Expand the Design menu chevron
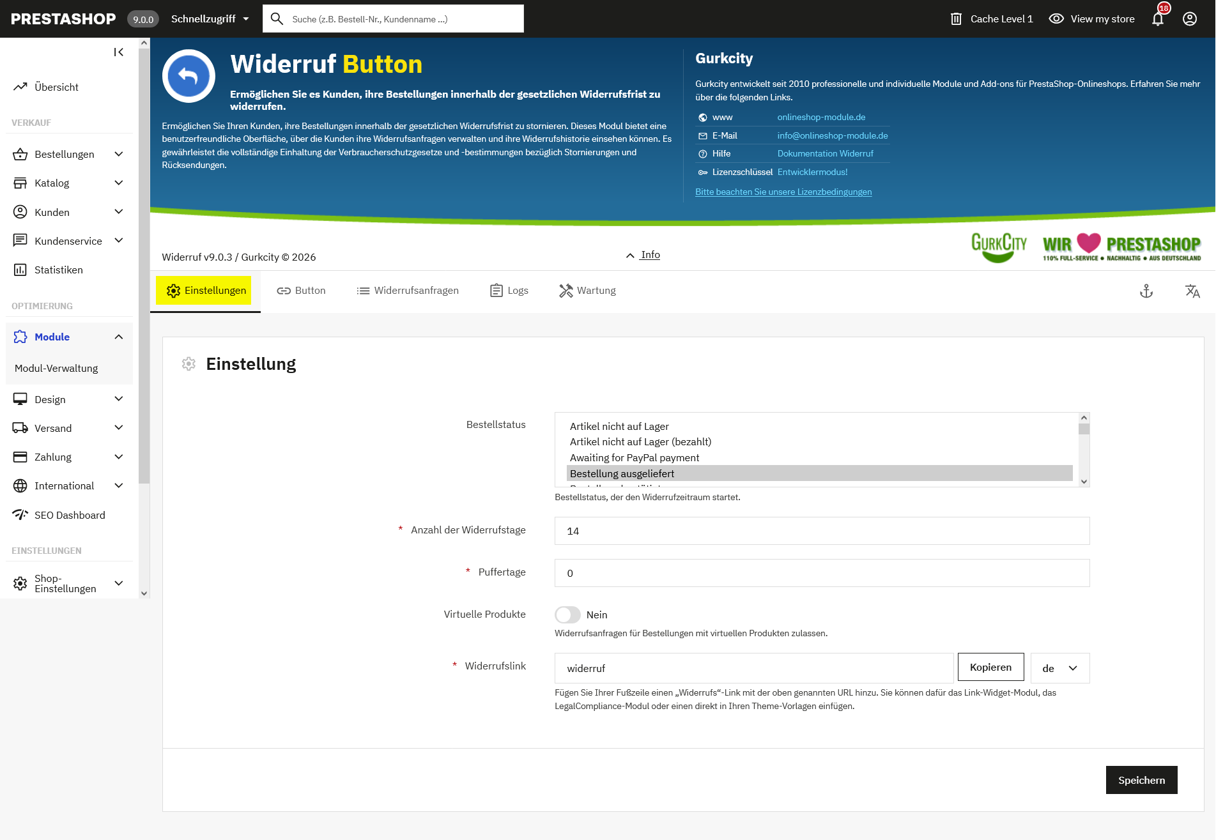 [x=119, y=399]
